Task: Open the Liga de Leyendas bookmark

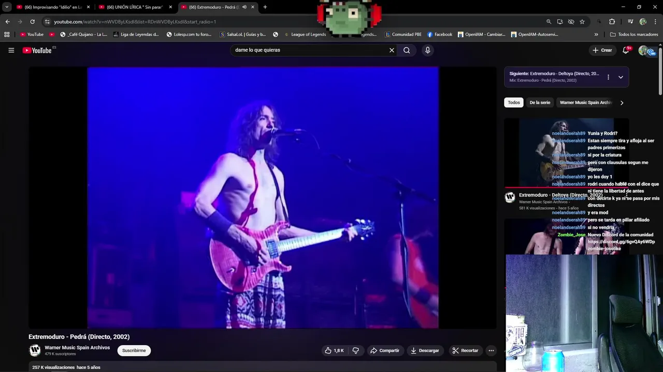Action: pyautogui.click(x=136, y=35)
